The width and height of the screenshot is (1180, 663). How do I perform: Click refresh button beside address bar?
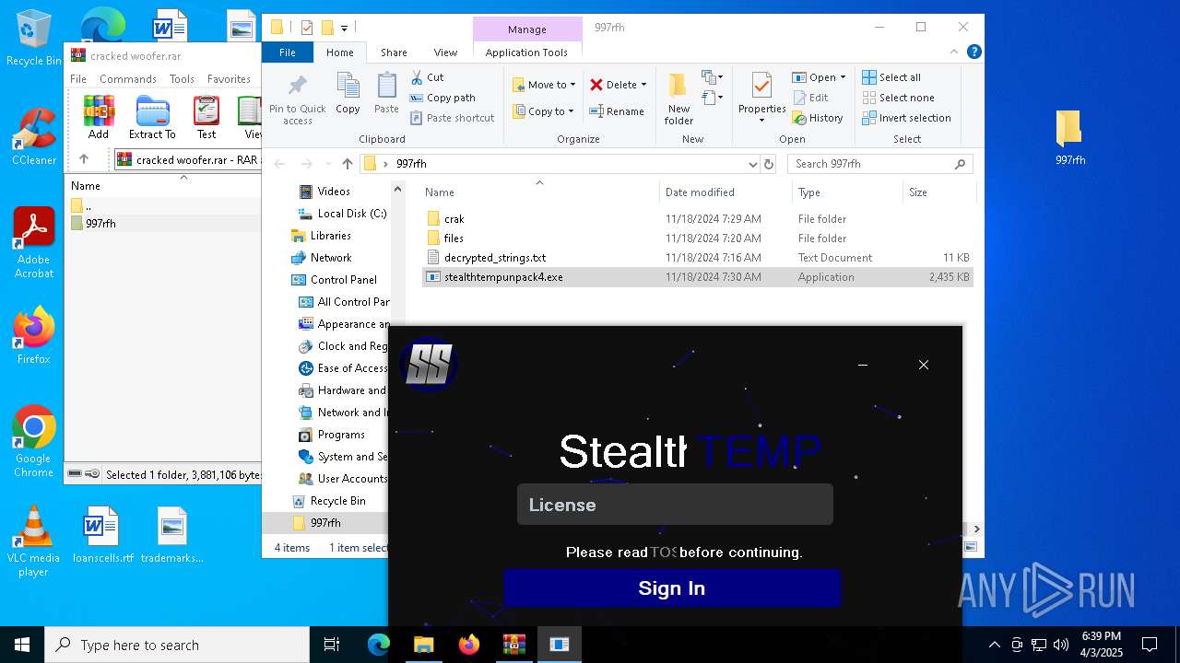coord(769,164)
